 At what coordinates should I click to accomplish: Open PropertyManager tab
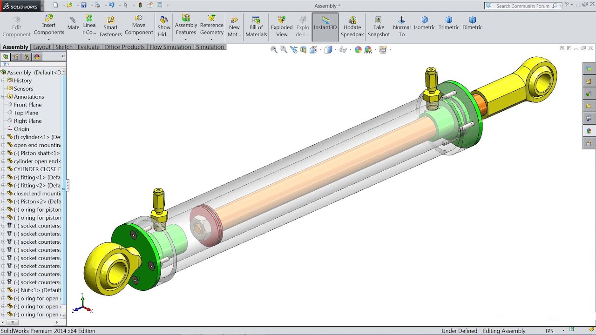click(x=16, y=57)
